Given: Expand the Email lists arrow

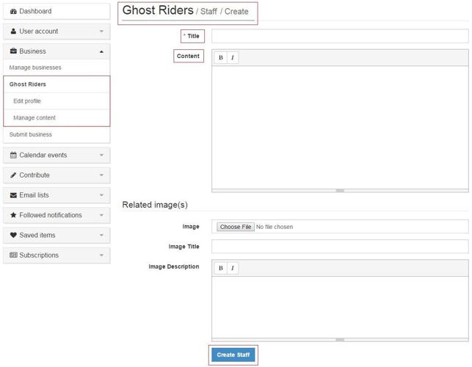Looking at the screenshot, I should 101,195.
